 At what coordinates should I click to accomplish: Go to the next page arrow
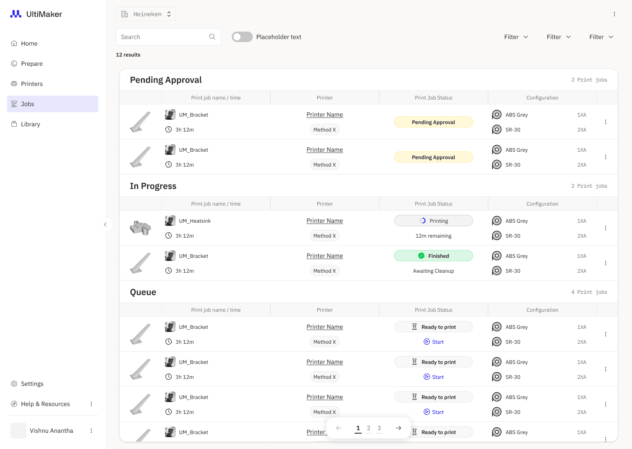399,428
